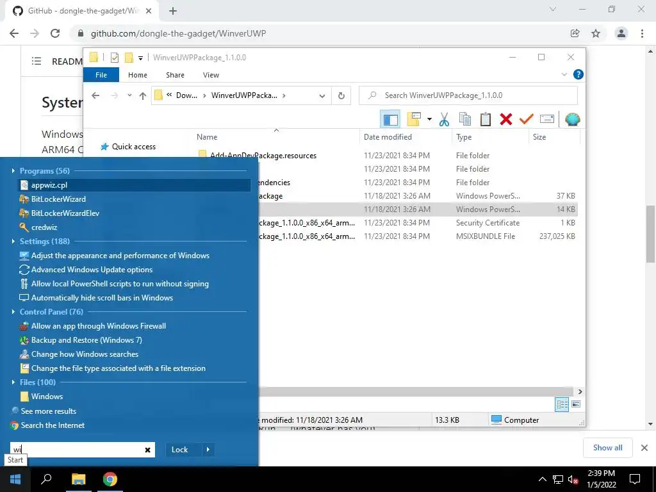Screen dimensions: 656x492
Task: Open BitLockerWizard search result
Action: [x=58, y=199]
